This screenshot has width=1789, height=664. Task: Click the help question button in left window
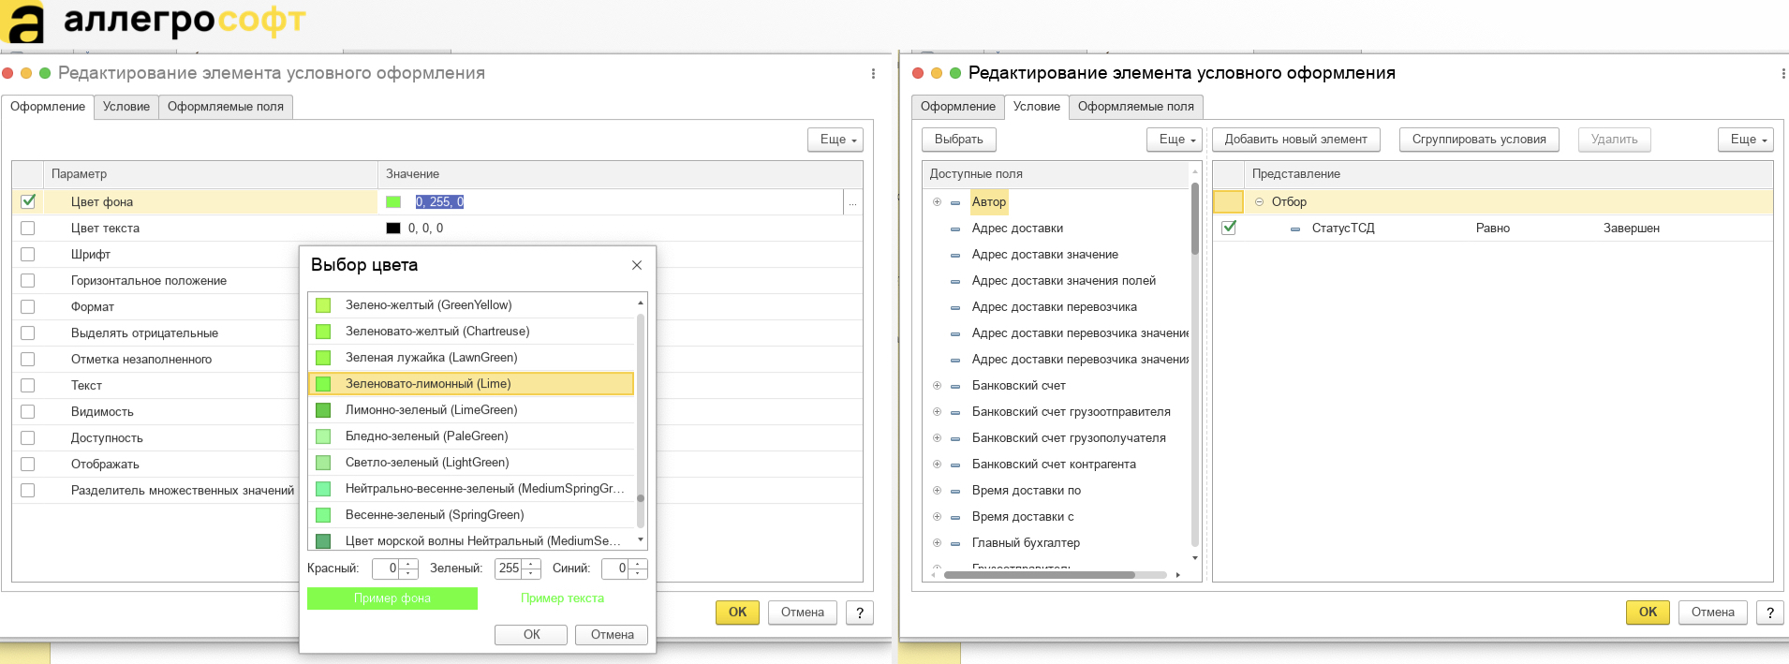[859, 612]
